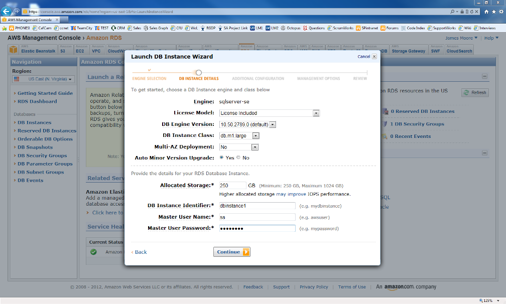Switch to Elastic Beanstalk service tab

point(38,49)
